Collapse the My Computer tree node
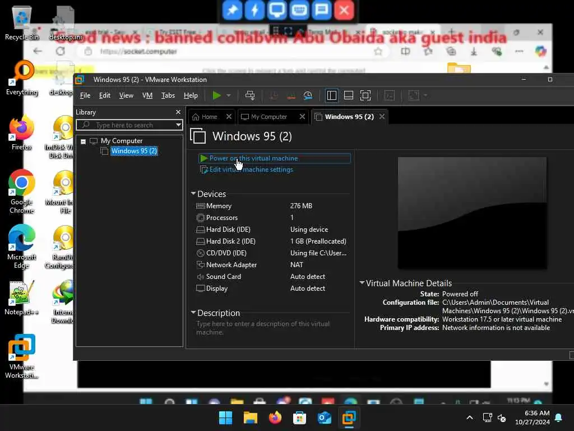This screenshot has height=431, width=574. tap(83, 141)
